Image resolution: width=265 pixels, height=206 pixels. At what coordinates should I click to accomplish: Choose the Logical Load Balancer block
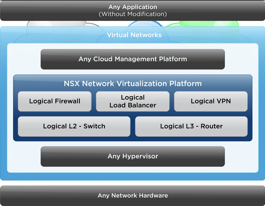click(x=133, y=101)
